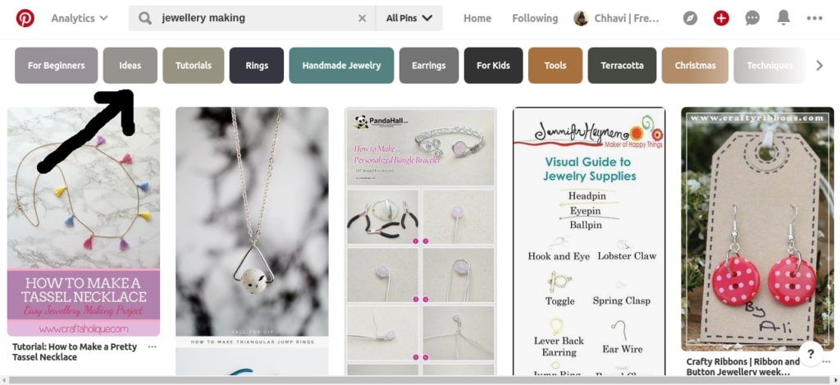Go to the Home tab
This screenshot has height=385, width=840.
point(477,18)
